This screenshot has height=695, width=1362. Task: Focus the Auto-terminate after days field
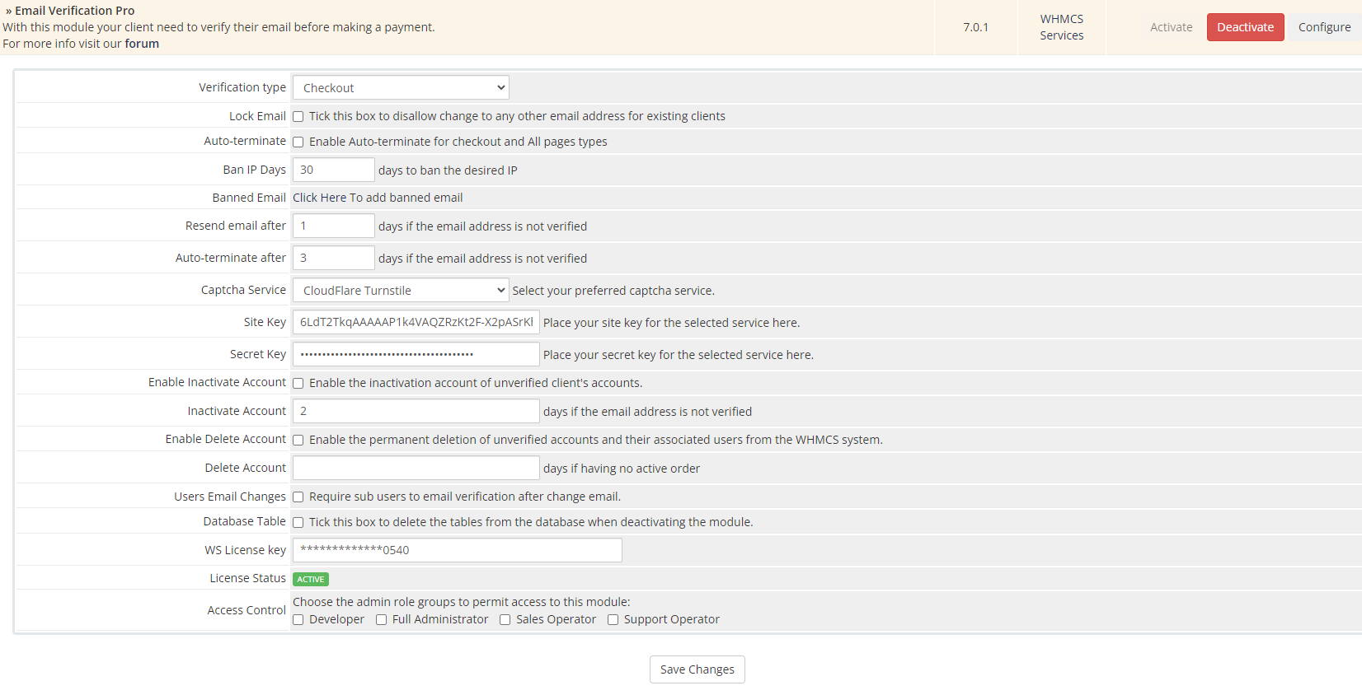(334, 258)
